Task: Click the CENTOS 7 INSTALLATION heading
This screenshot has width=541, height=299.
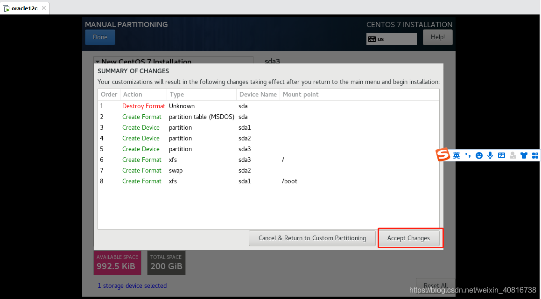Action: (x=409, y=24)
